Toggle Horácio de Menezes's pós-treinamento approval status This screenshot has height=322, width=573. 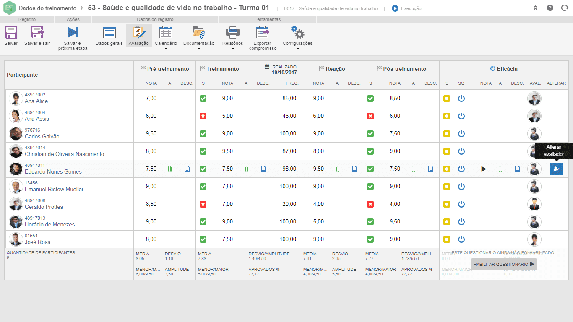coord(370,222)
